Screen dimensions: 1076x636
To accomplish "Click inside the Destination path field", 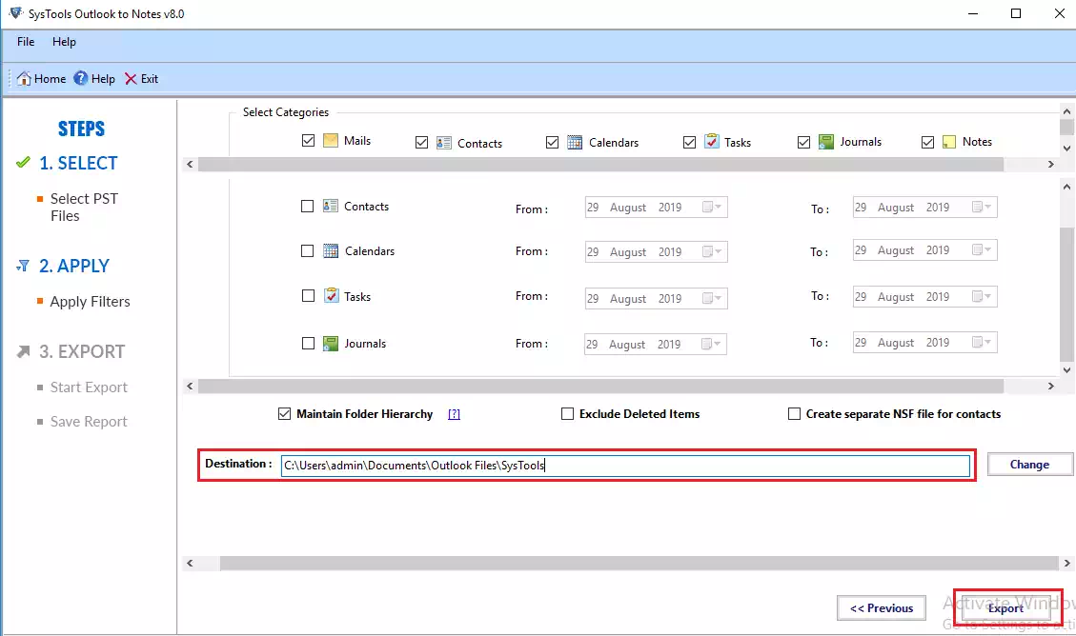I will pos(625,466).
